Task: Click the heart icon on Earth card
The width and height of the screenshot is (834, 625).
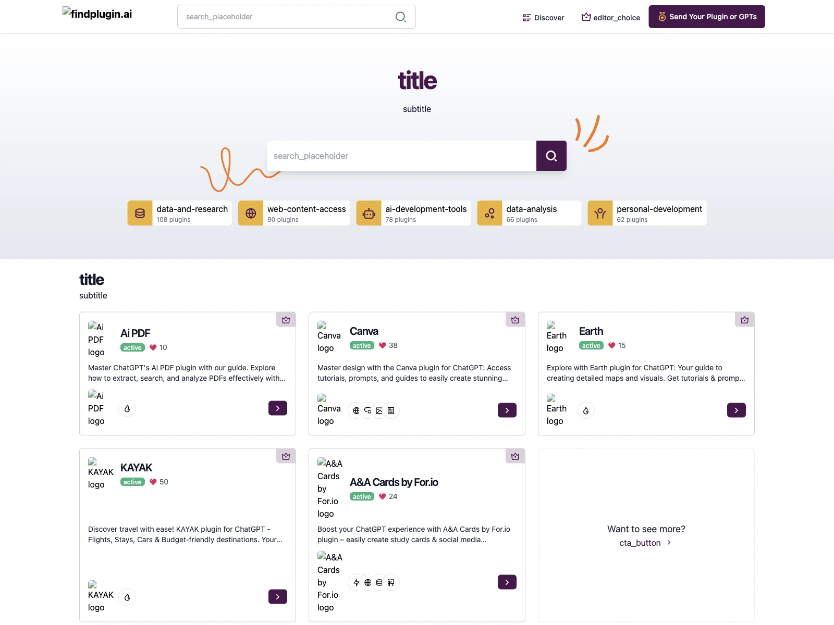Action: click(x=612, y=345)
